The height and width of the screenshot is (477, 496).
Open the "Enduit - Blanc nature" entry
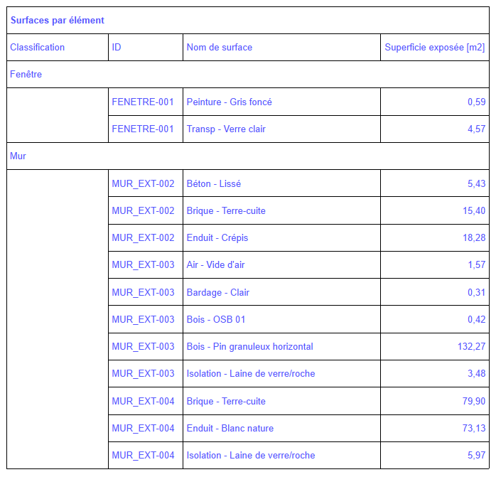click(x=230, y=429)
